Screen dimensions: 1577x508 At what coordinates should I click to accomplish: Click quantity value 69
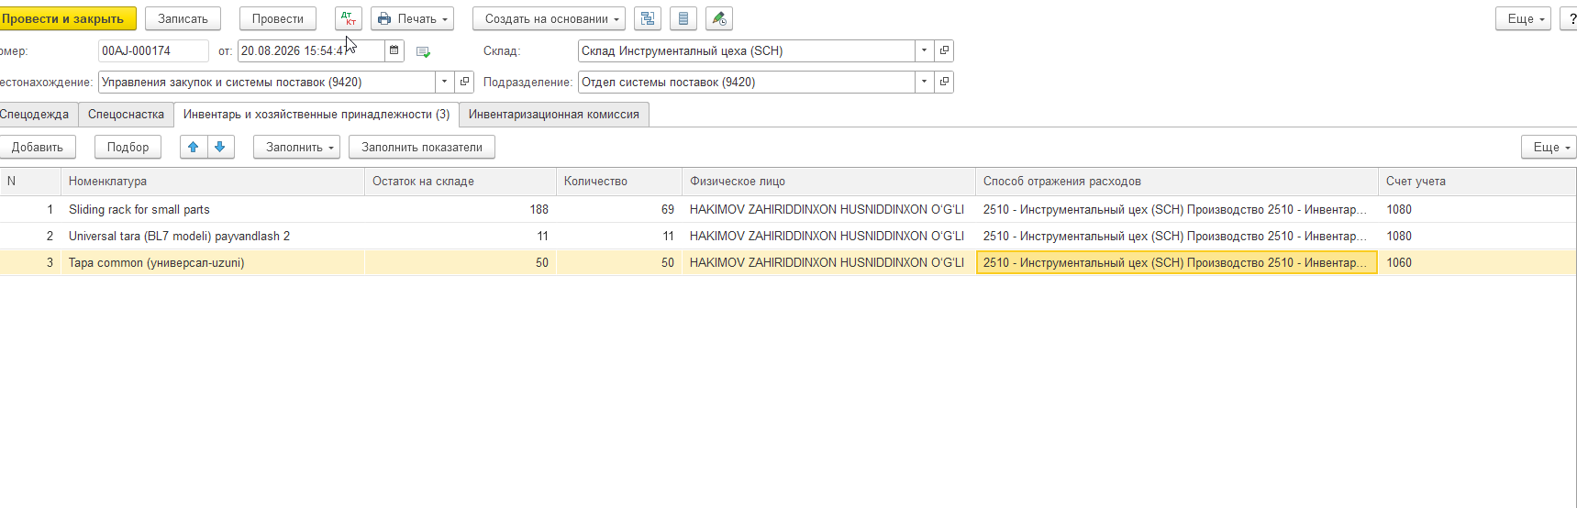667,209
